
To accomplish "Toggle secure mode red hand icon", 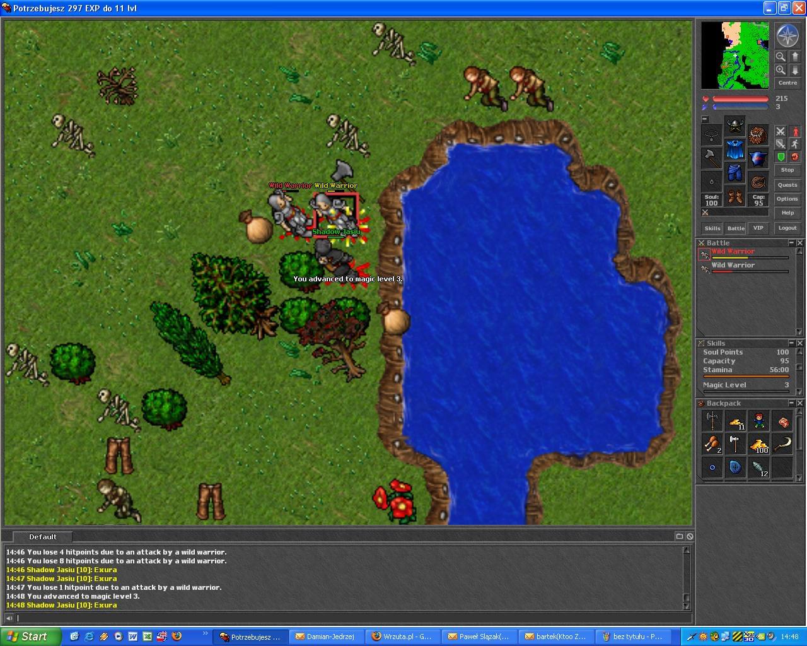I will (x=794, y=157).
